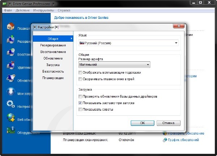
Task: Click the Driver Genius title bar app icon
Action: [x=5, y=4]
